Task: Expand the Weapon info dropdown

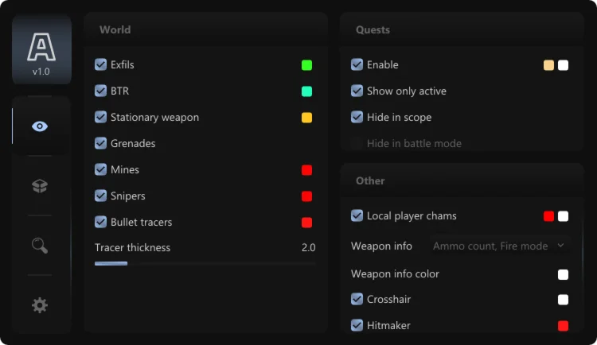Action: point(499,246)
